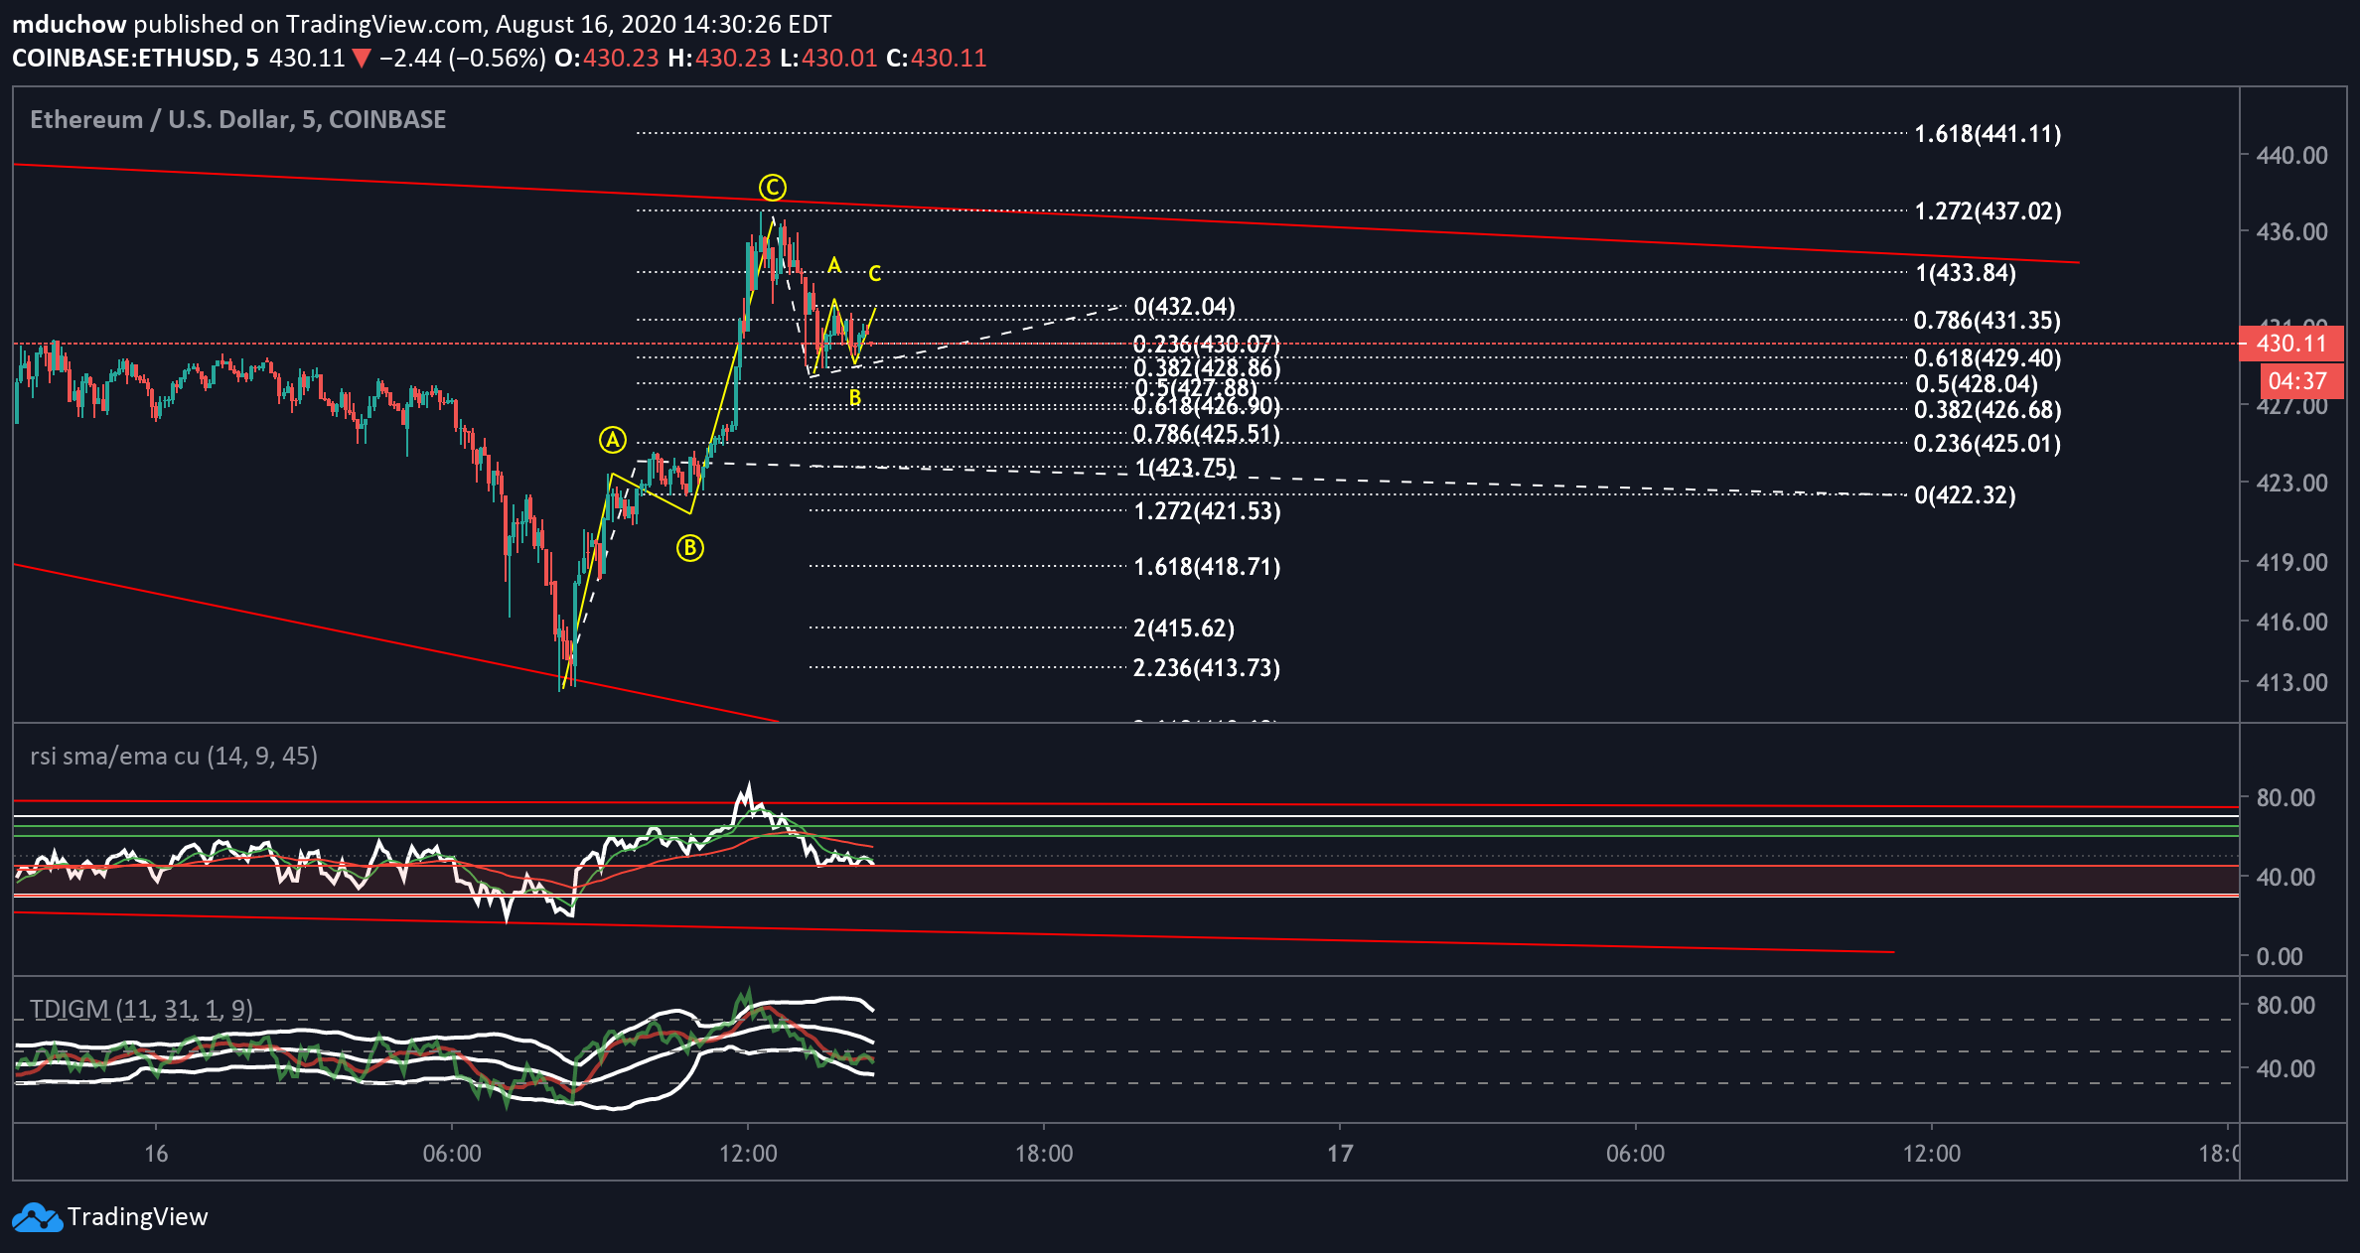Select Fibonacci label 0.382(426.68)
This screenshot has height=1253, width=2360.
1988,410
